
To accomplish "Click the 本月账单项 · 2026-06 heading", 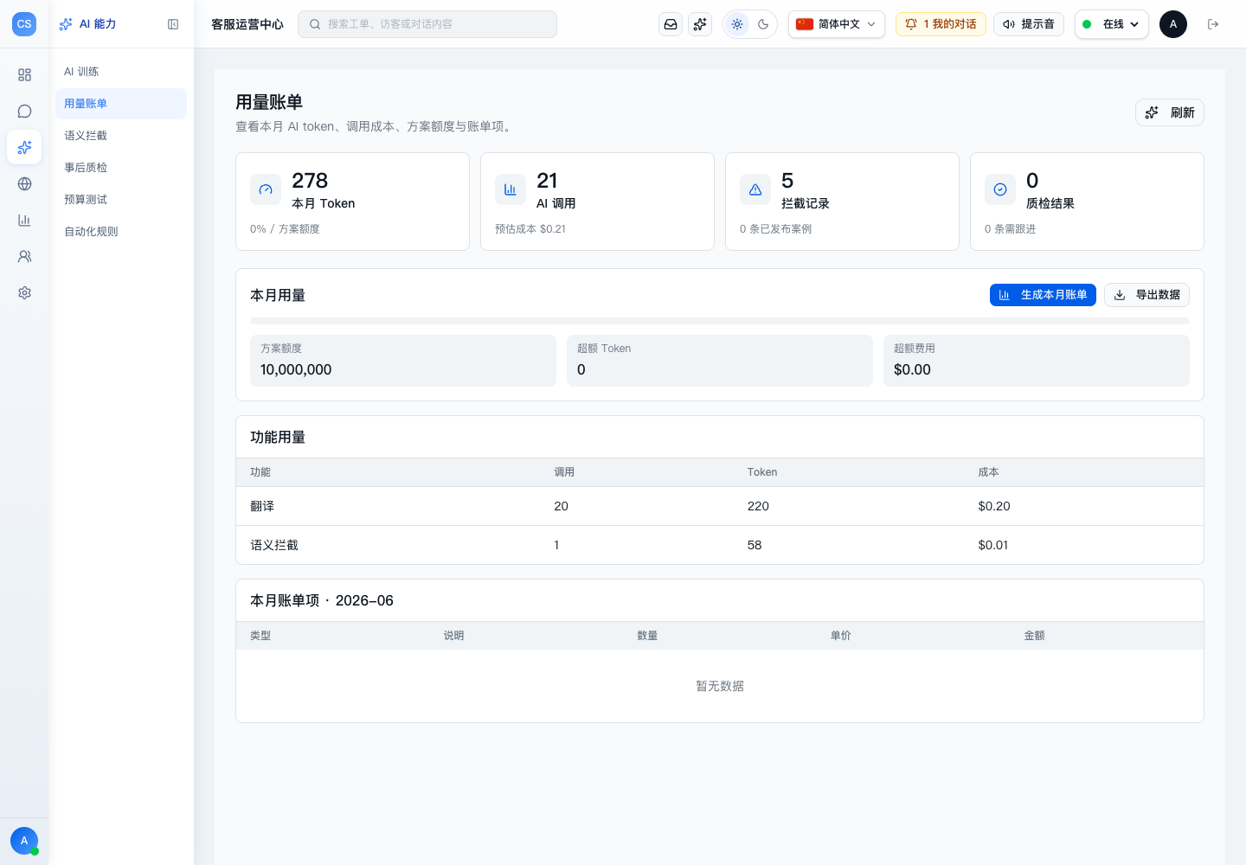I will (322, 600).
